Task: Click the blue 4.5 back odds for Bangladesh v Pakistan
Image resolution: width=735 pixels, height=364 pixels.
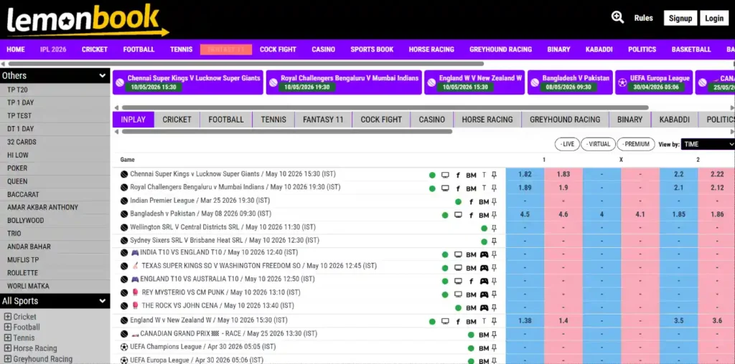Action: 525,215
